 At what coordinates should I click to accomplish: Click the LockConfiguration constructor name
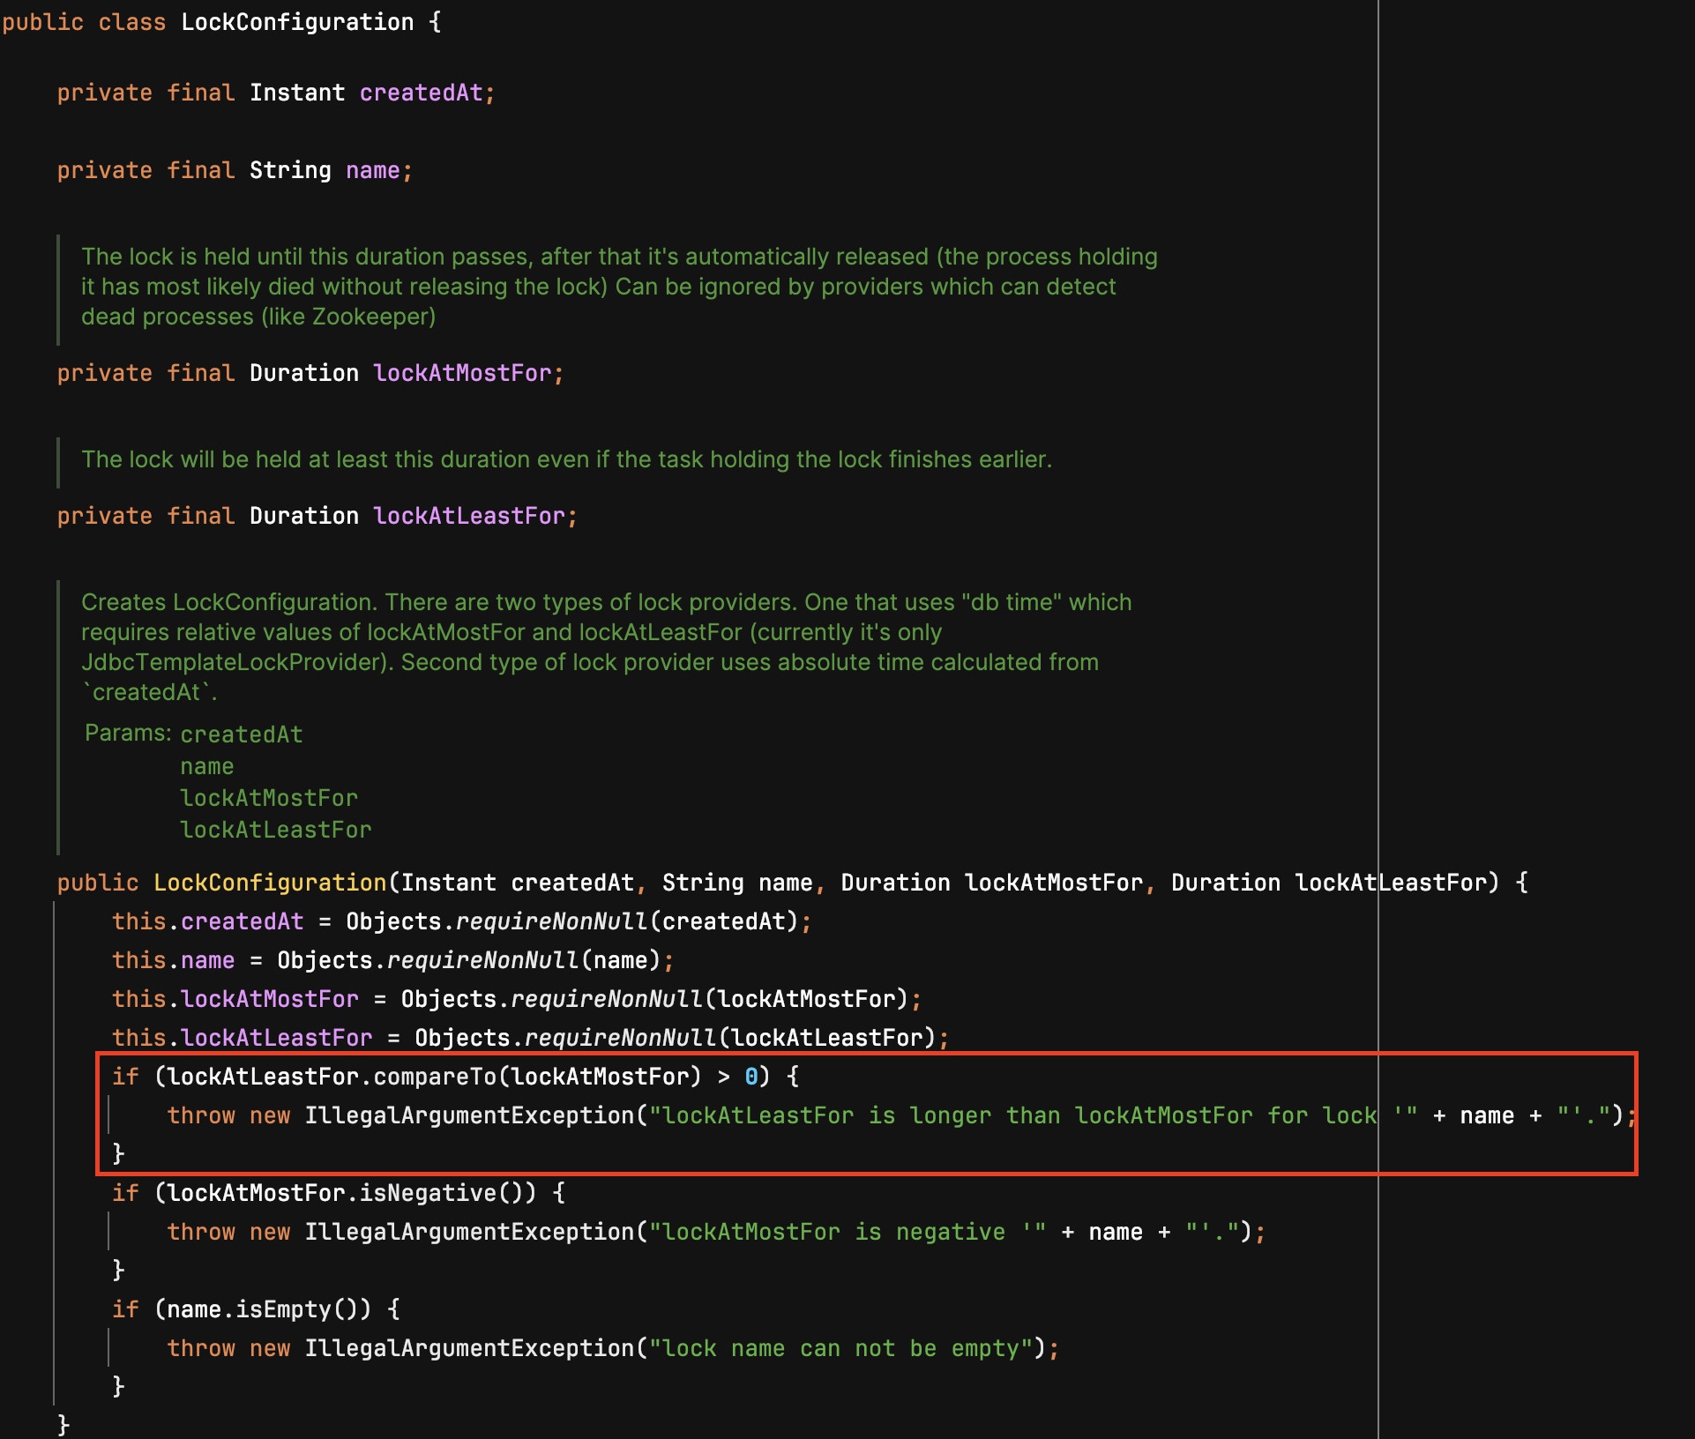coord(270,883)
